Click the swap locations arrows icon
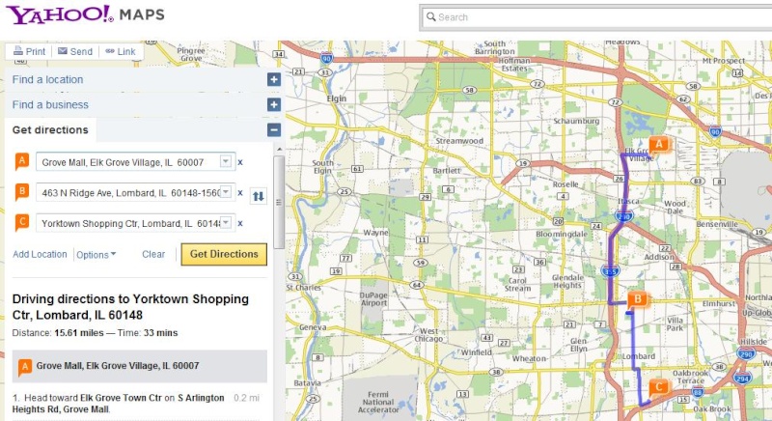 (258, 196)
